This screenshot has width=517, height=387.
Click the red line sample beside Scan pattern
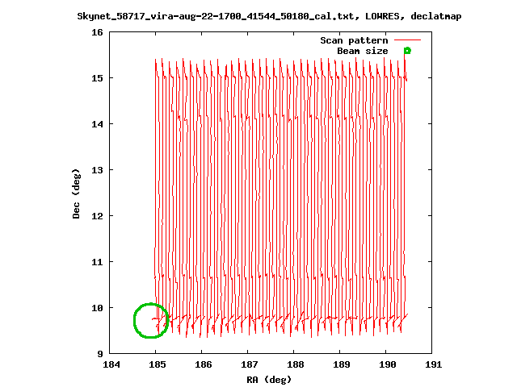tap(407, 40)
